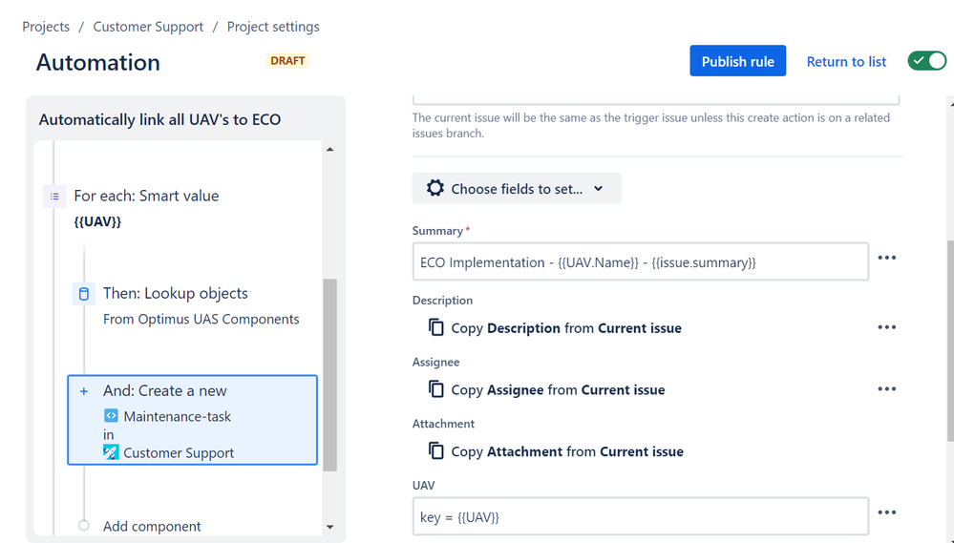Image resolution: width=954 pixels, height=543 pixels.
Task: Click Copy Assignee from Current issue
Action: (558, 389)
